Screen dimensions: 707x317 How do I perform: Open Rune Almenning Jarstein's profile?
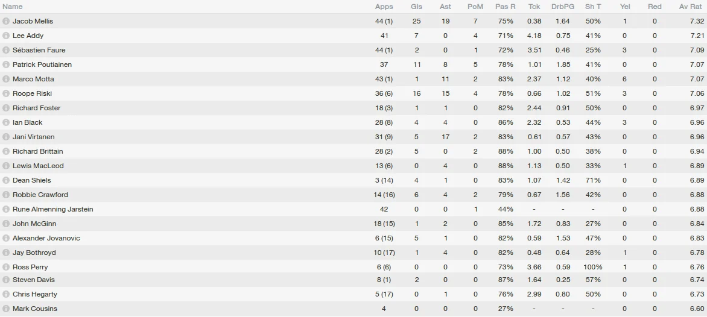pyautogui.click(x=52, y=209)
